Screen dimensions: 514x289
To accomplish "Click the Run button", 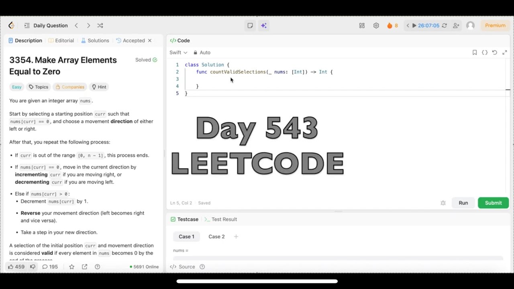I will (x=463, y=203).
